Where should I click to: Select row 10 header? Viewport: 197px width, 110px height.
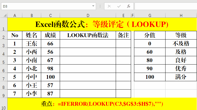[4, 104]
